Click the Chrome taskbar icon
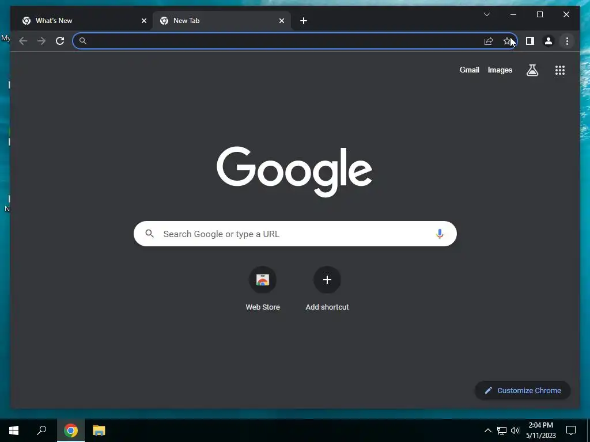 (x=71, y=430)
